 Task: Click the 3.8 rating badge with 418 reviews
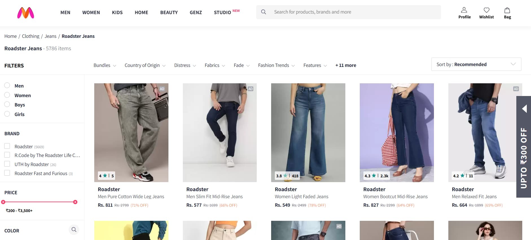click(287, 176)
